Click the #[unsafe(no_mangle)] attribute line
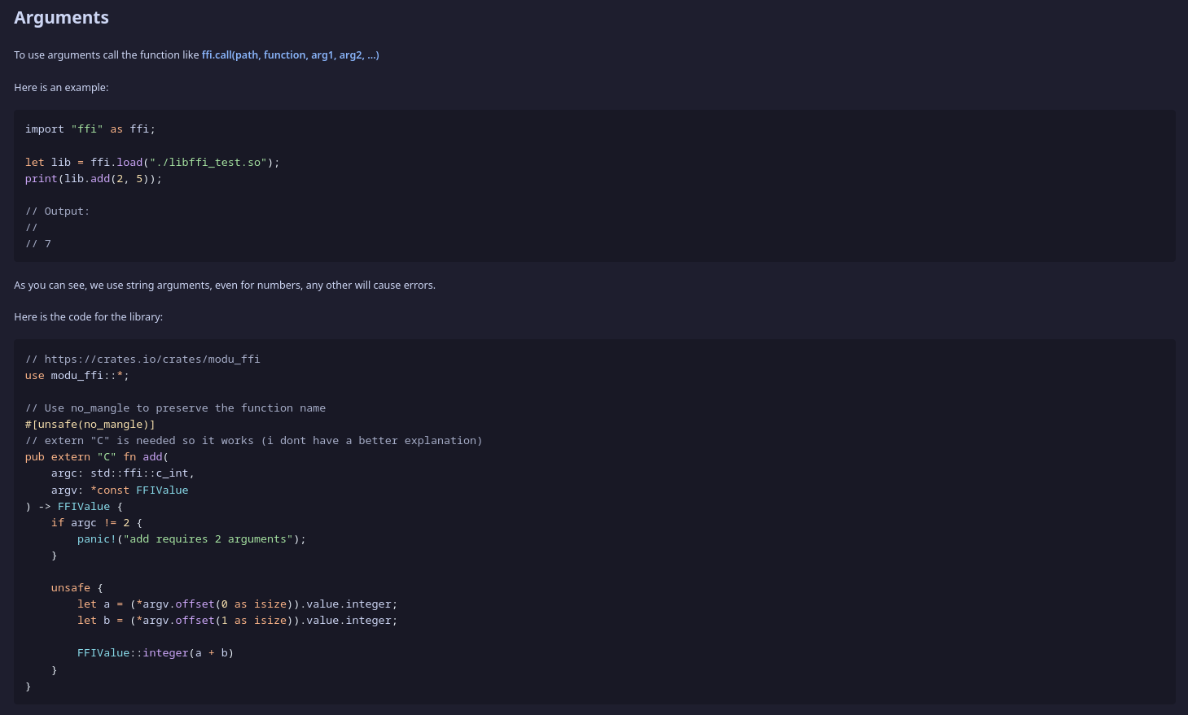Image resolution: width=1188 pixels, height=715 pixels. click(90, 425)
